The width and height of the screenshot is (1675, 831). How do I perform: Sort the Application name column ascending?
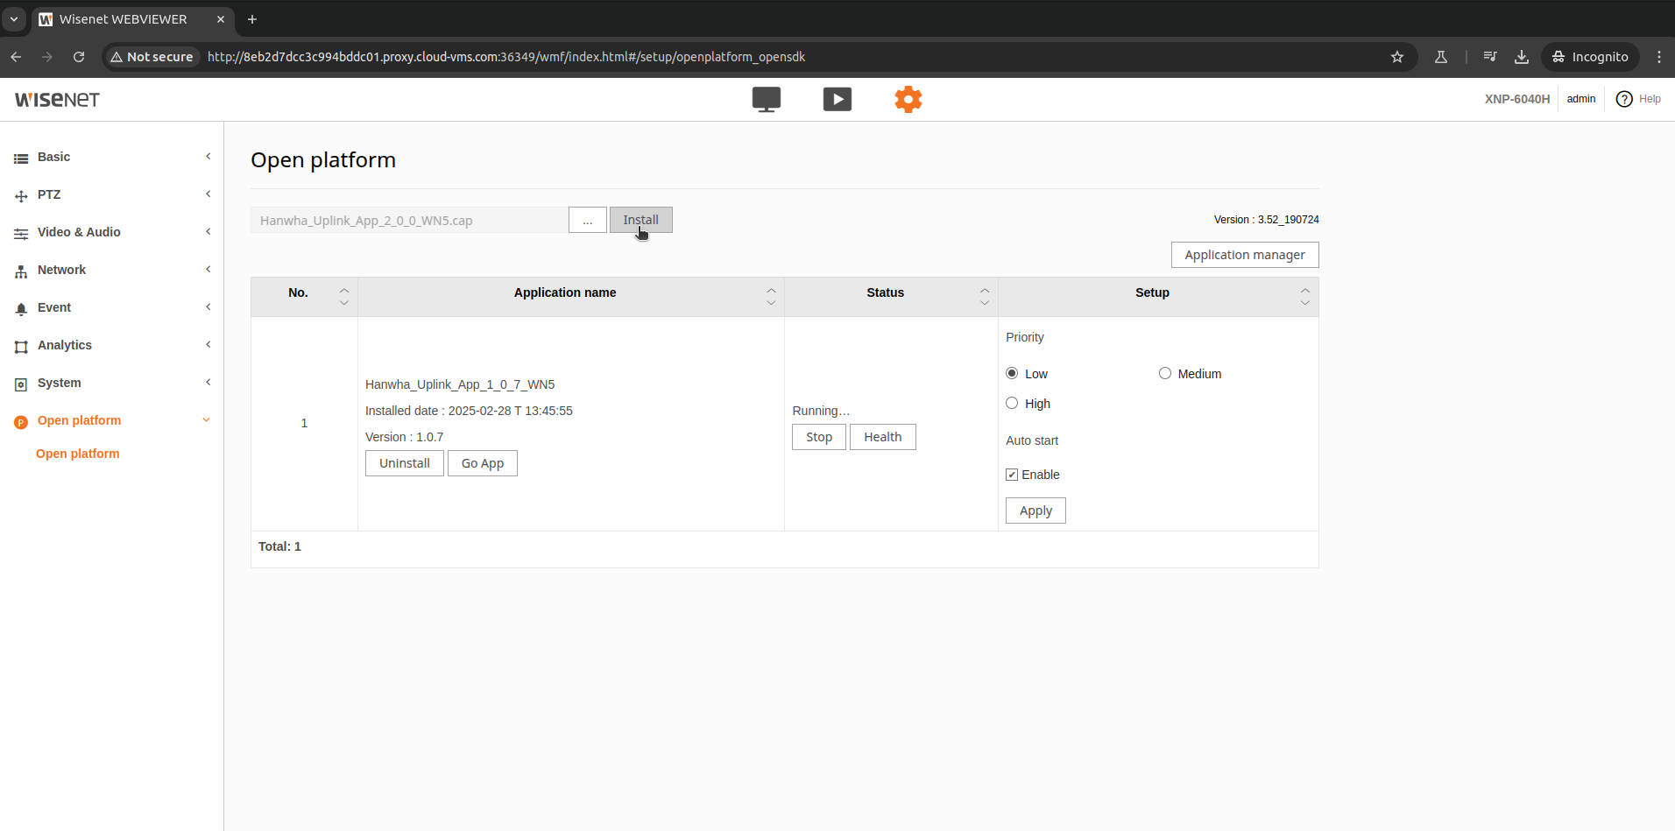pos(769,288)
